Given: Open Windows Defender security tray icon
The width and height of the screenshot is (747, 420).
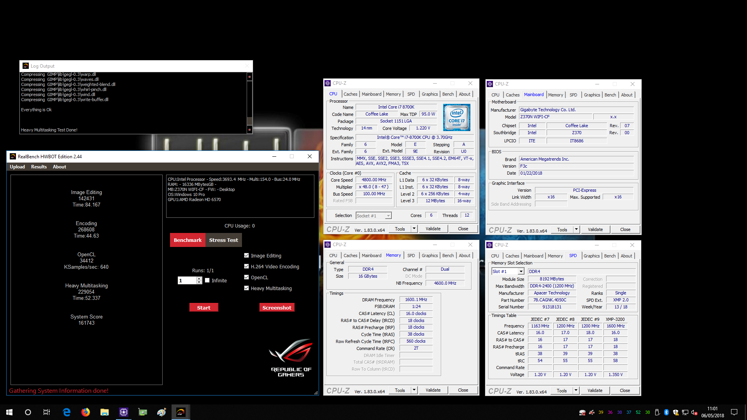Looking at the screenshot, I should pos(675,412).
